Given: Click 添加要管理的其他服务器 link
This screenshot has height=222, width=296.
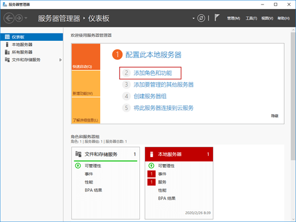Looking at the screenshot, I should [x=163, y=84].
